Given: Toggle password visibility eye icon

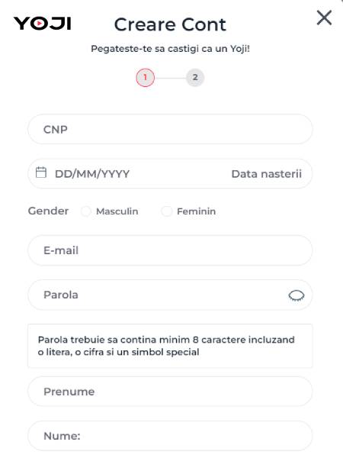Looking at the screenshot, I should coord(297,295).
